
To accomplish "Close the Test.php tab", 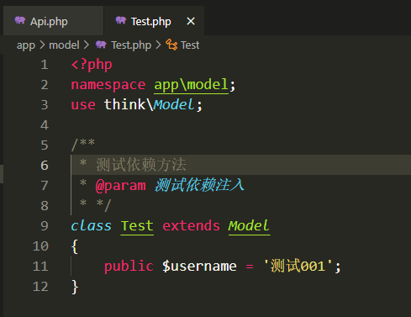I will coord(191,21).
